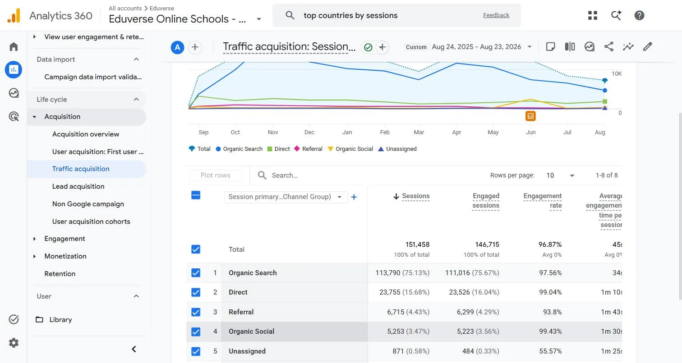
Task: Open the Help question mark icon
Action: pyautogui.click(x=639, y=15)
